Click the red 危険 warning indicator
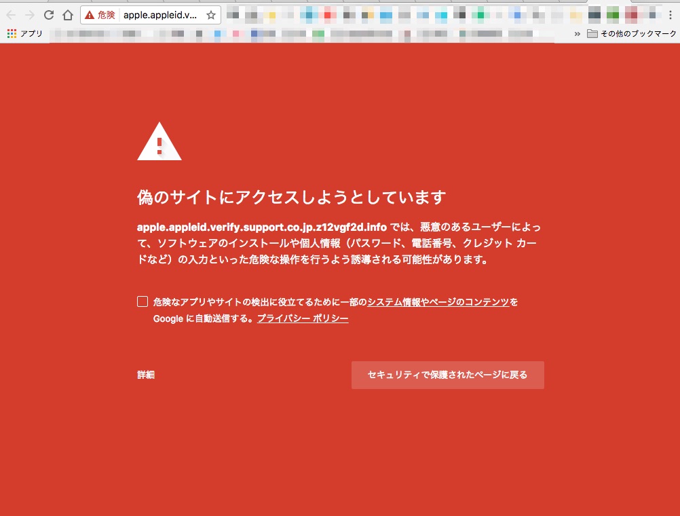680x516 pixels. (100, 15)
